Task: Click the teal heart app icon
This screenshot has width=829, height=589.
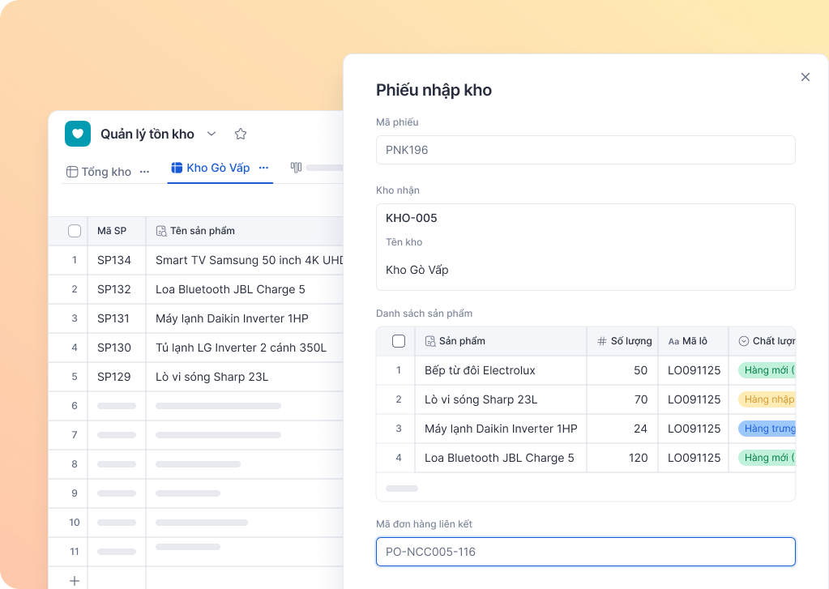Action: click(x=78, y=134)
